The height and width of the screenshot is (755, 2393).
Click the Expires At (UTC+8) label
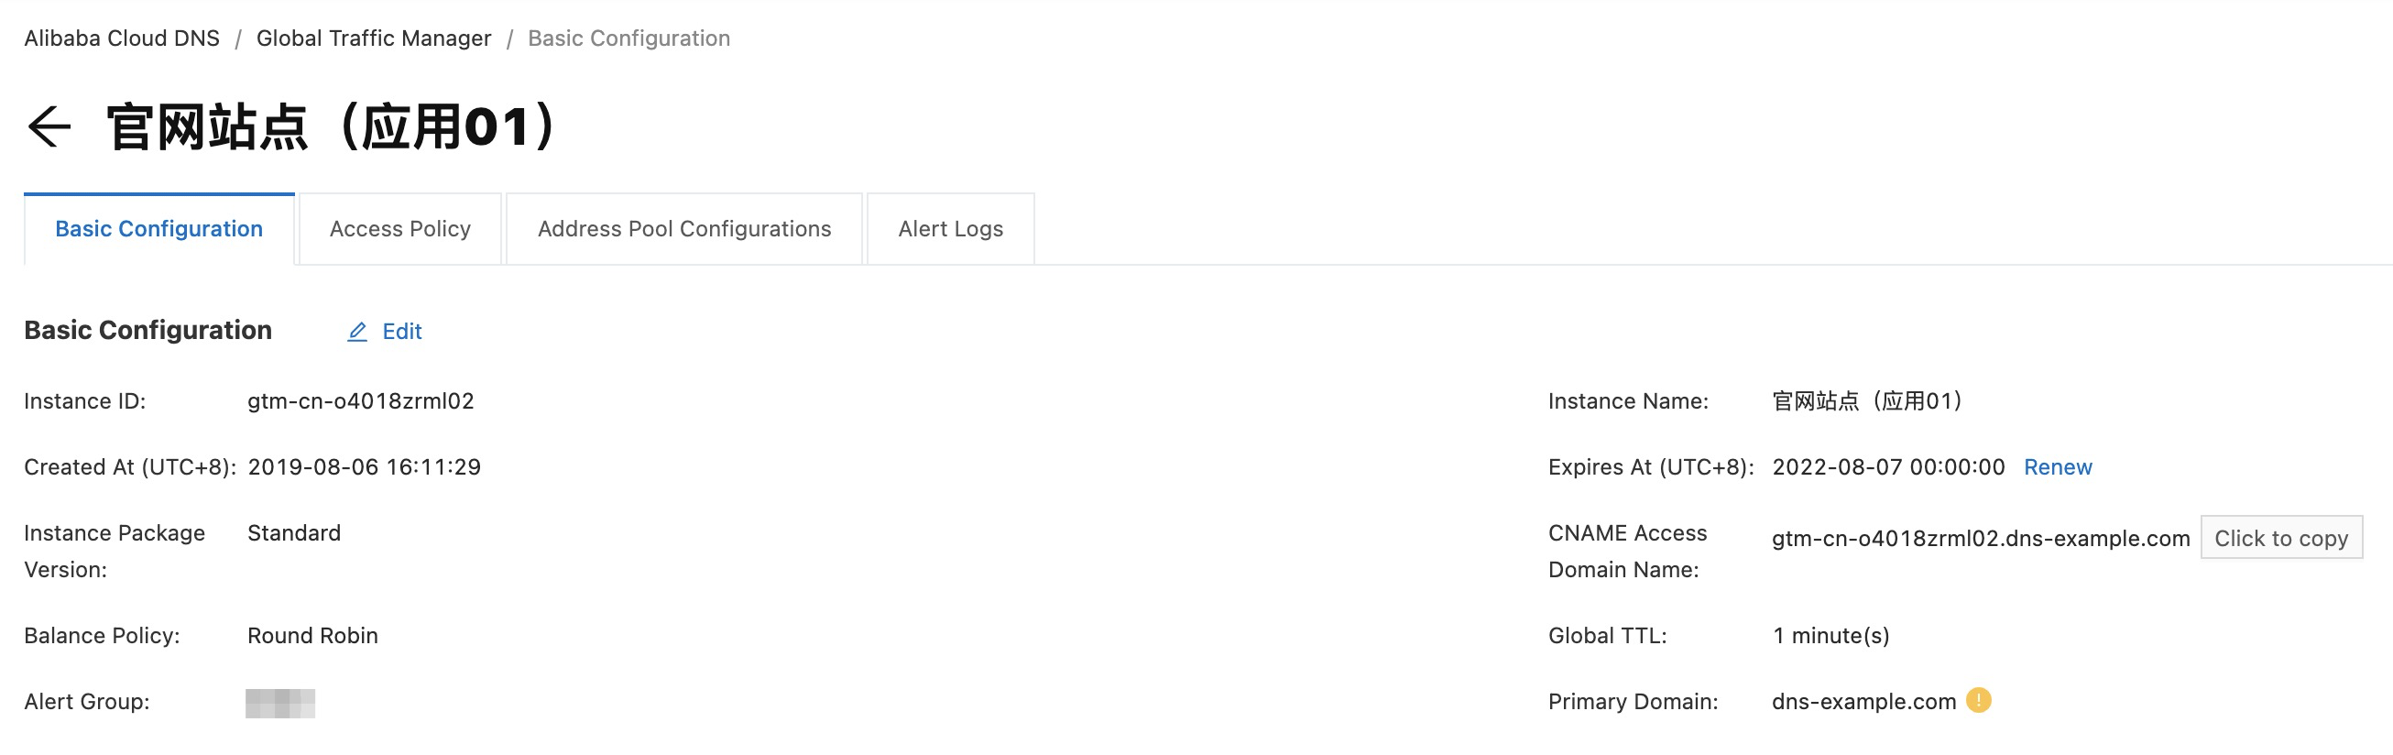pos(1651,467)
